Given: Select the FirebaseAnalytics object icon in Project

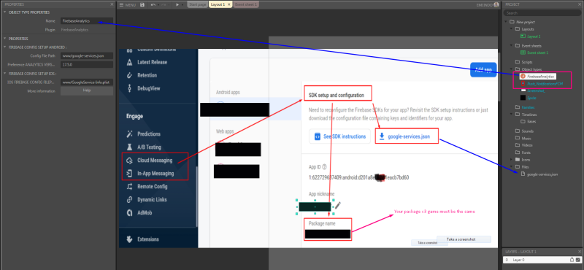Looking at the screenshot, I should (523, 76).
